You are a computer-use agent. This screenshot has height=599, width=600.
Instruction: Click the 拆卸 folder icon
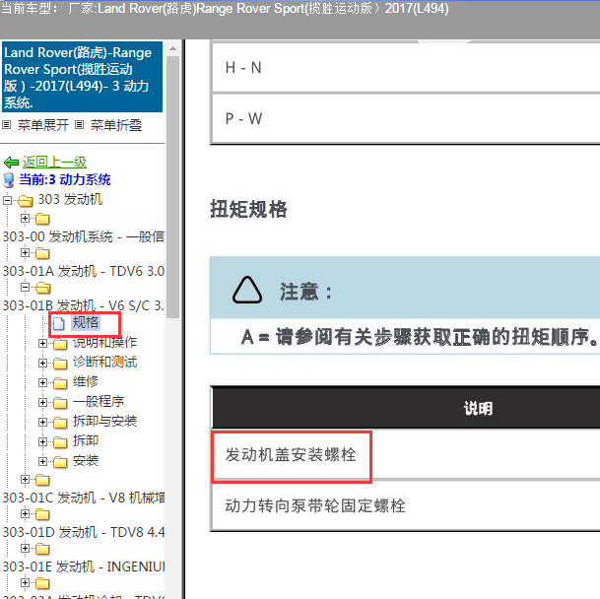point(60,442)
